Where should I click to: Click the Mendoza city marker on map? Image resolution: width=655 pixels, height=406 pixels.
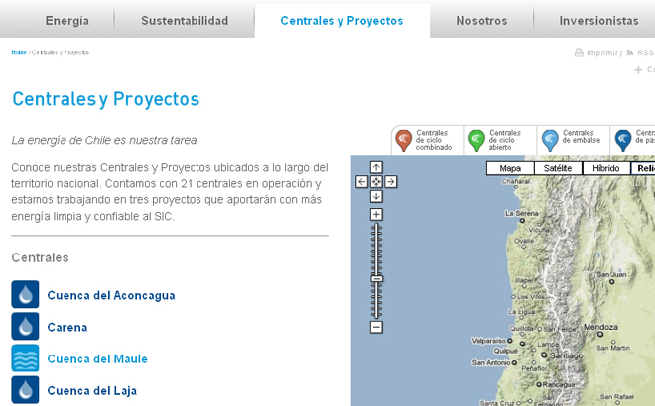[600, 334]
